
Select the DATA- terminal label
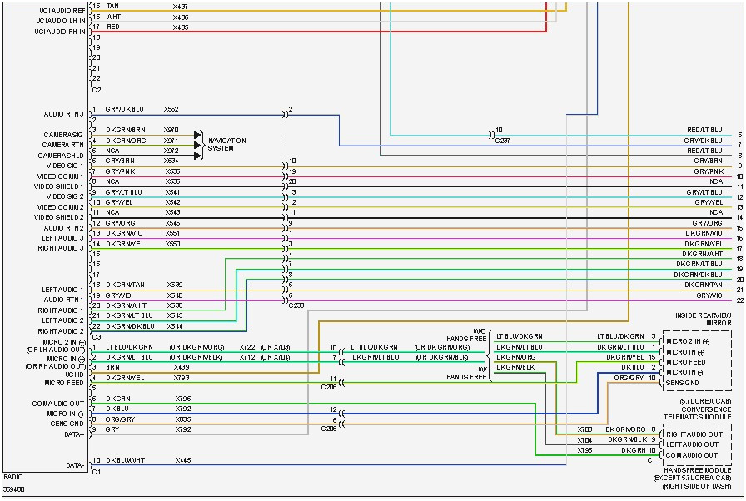pyautogui.click(x=74, y=464)
